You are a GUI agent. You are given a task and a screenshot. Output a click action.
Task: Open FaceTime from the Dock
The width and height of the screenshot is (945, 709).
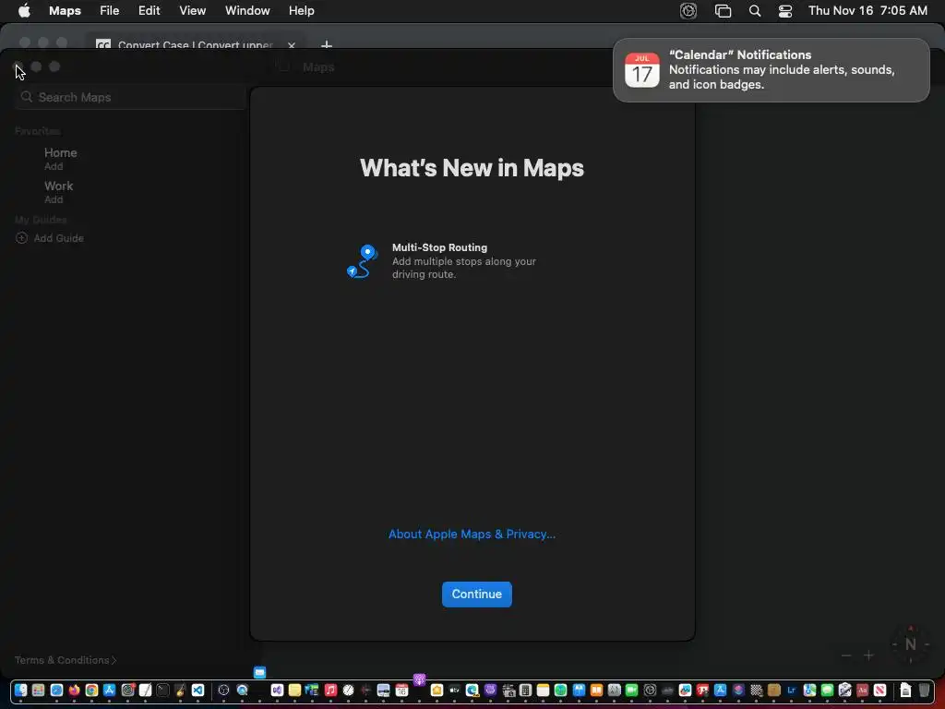[x=631, y=691]
